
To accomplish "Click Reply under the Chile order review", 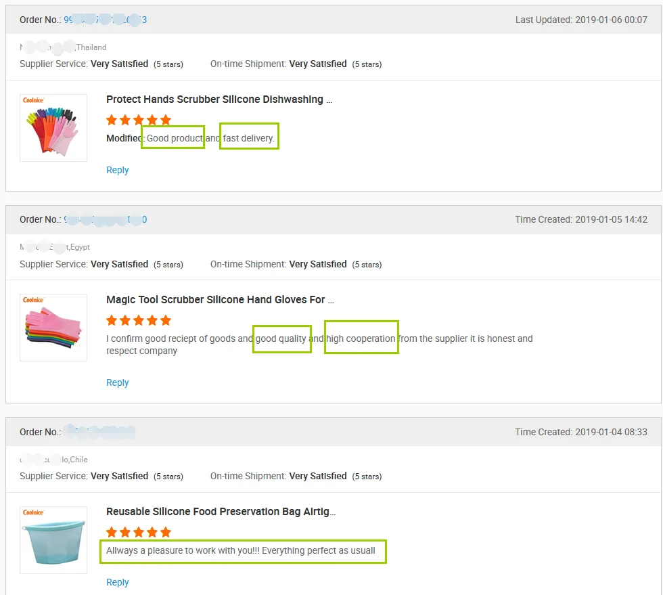I will click(117, 582).
